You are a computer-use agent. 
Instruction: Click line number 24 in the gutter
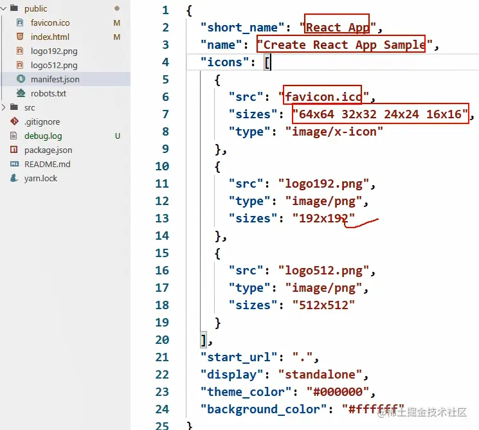pyautogui.click(x=162, y=409)
